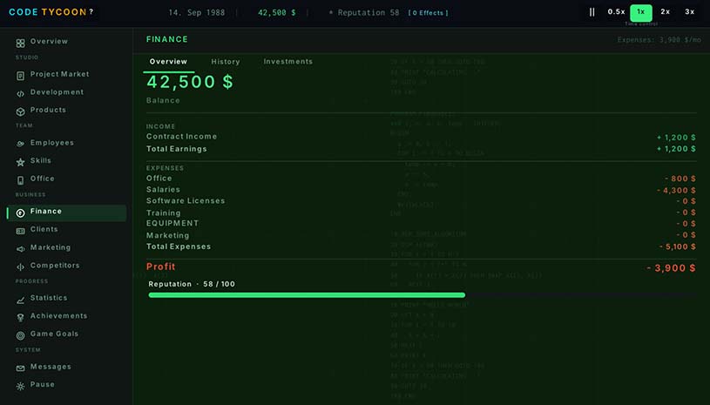
Task: Click the 'Training' expense label
Action: point(164,213)
